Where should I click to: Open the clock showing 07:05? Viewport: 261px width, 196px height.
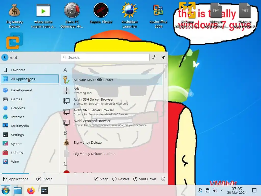tap(237, 190)
